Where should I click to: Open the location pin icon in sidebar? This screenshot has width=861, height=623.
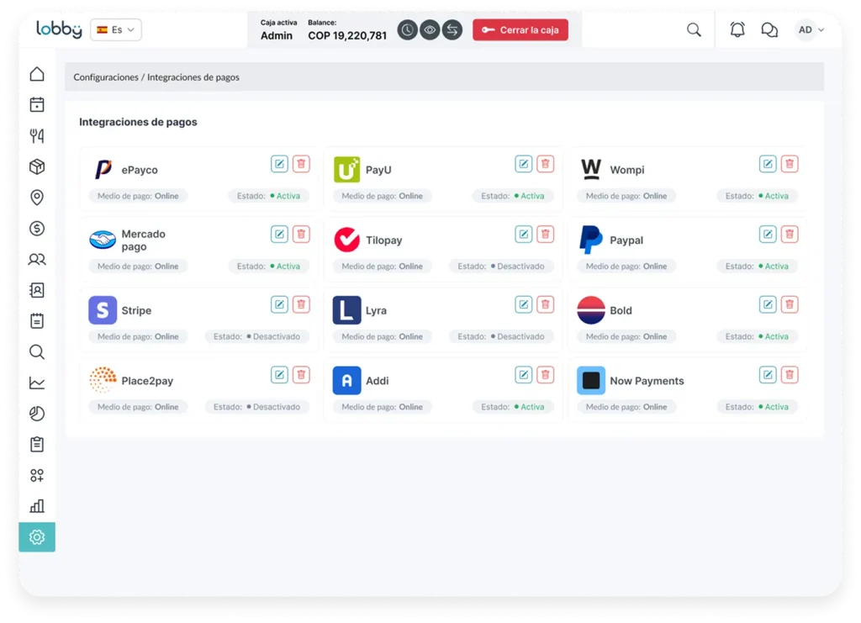pos(37,198)
